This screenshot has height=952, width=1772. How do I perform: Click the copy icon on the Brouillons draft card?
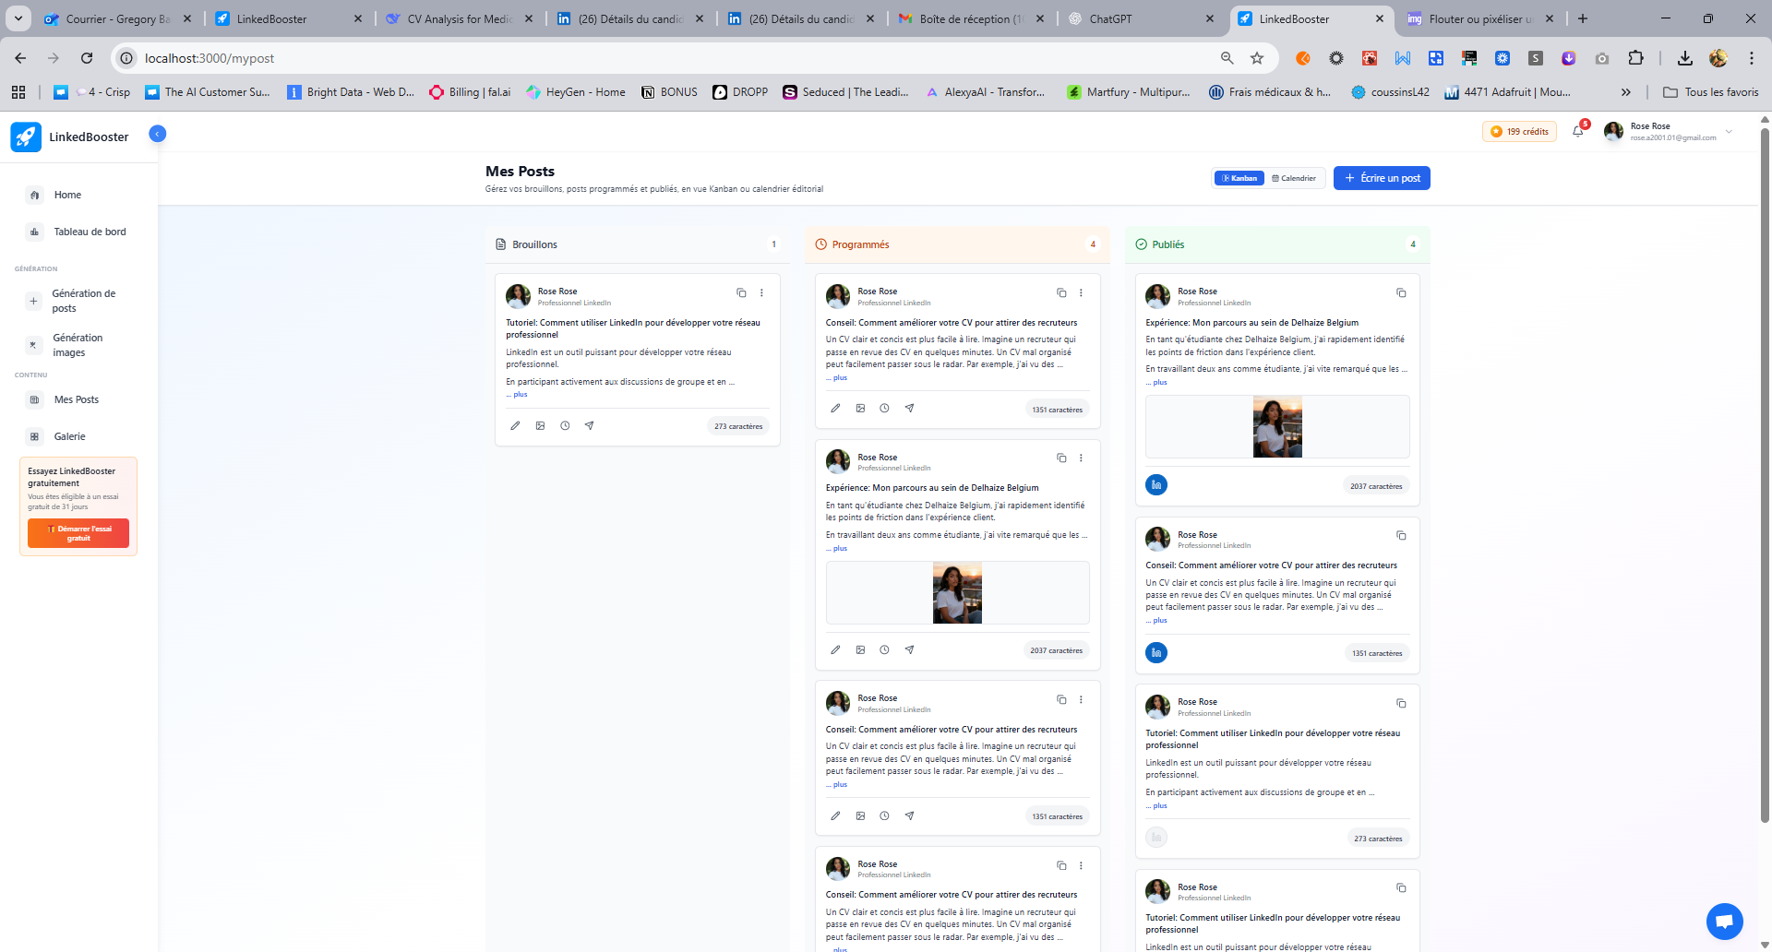pyautogui.click(x=741, y=293)
